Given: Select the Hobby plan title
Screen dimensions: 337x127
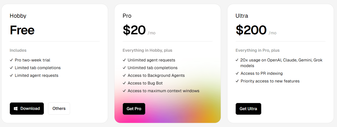Looking at the screenshot, I should [x=18, y=16].
